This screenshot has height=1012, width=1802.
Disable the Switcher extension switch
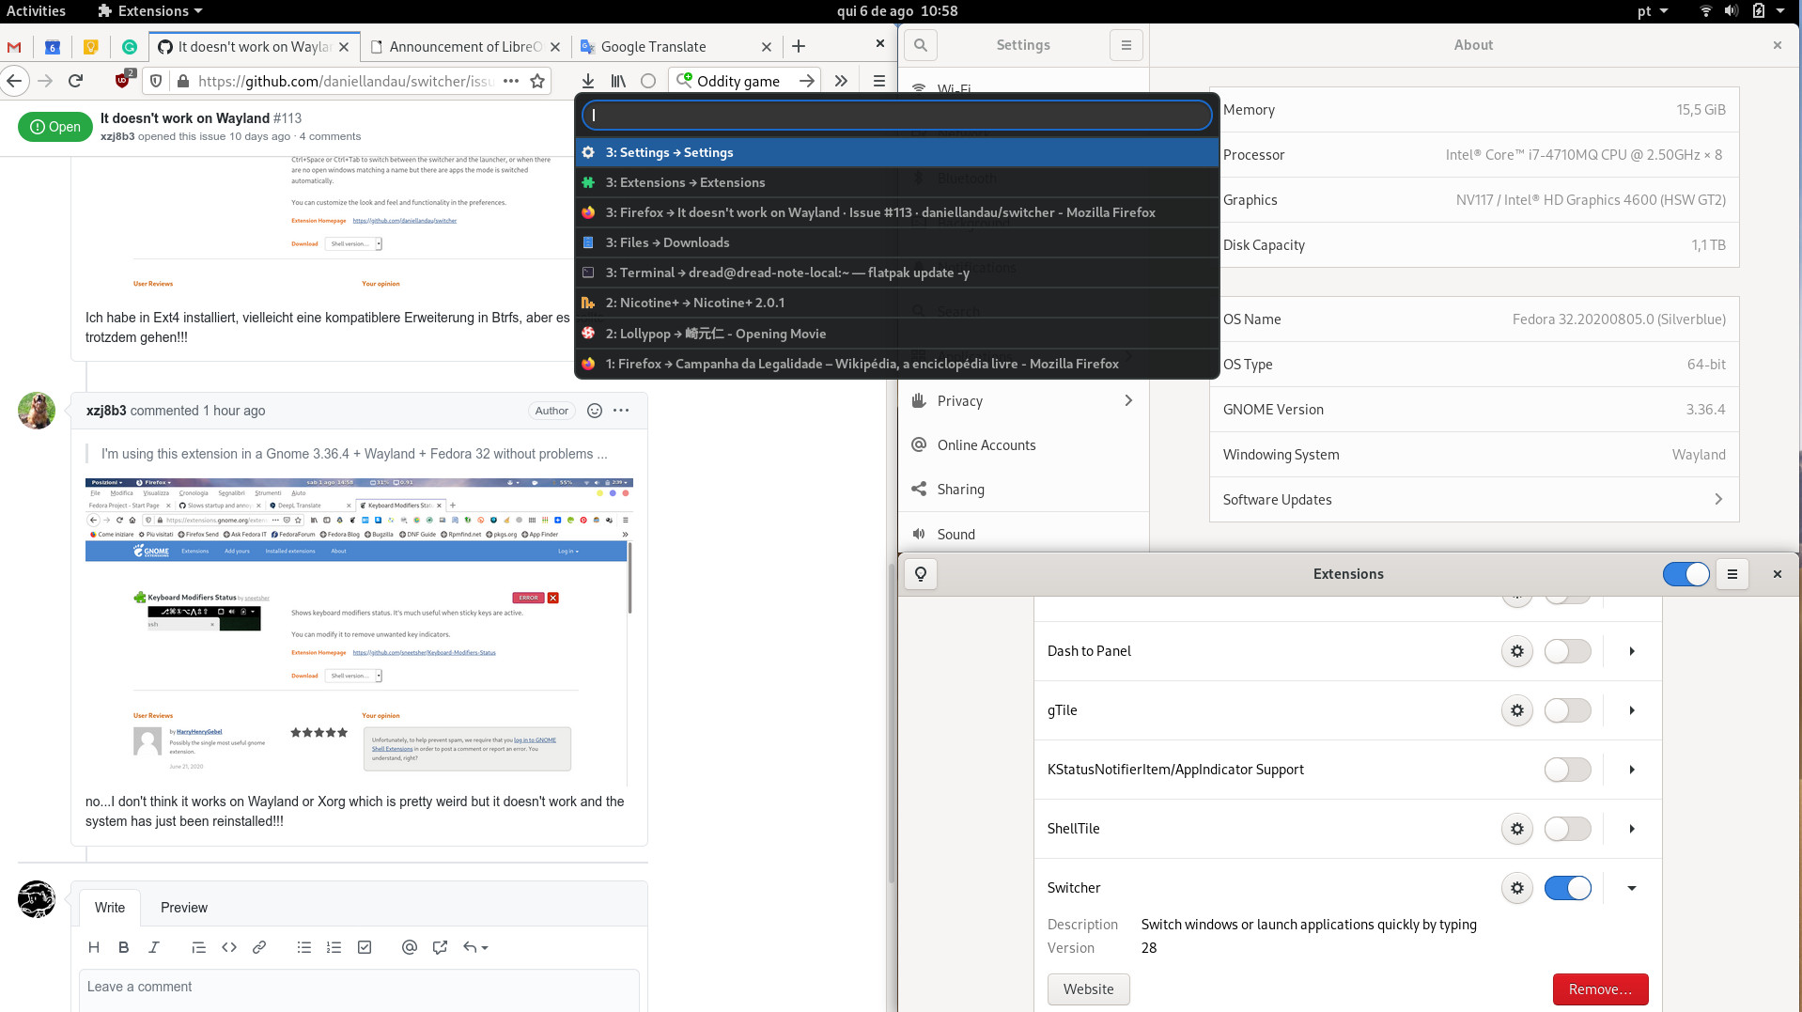click(1568, 888)
